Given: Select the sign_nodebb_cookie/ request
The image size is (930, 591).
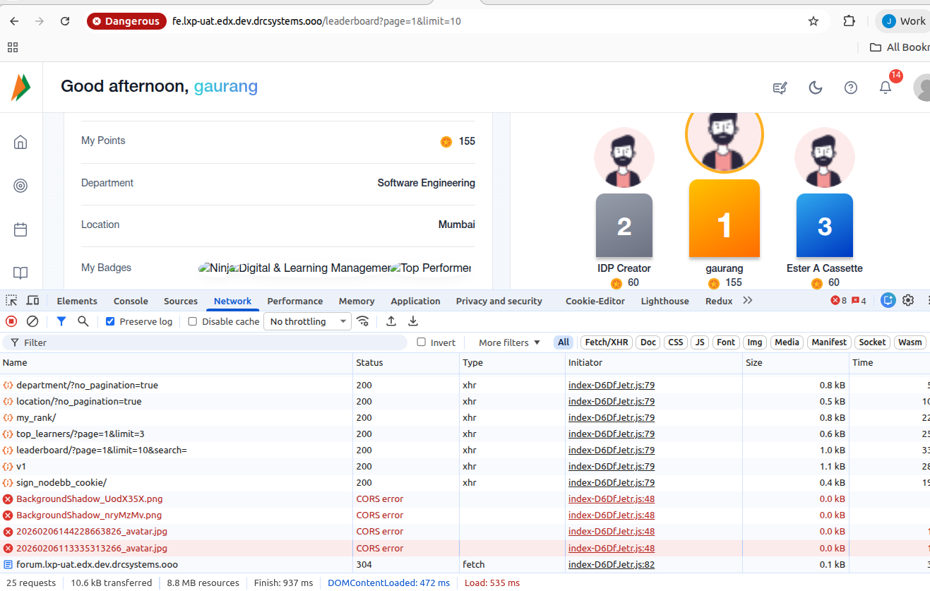Looking at the screenshot, I should click(465, 483).
